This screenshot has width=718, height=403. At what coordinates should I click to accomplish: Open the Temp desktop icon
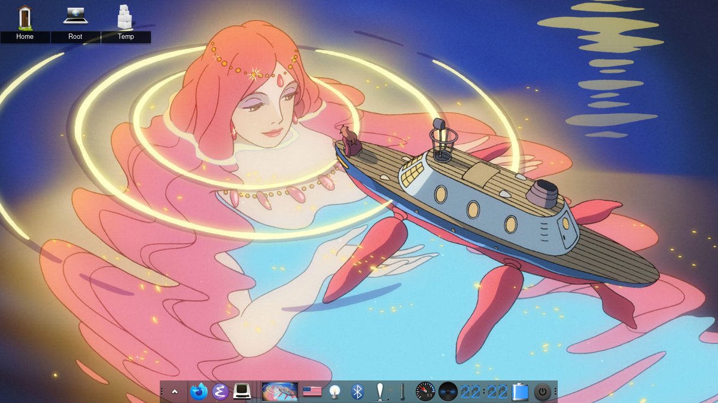coord(125,17)
